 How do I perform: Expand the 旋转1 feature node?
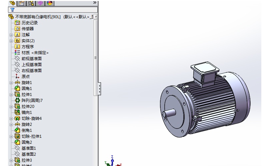coord(11,83)
